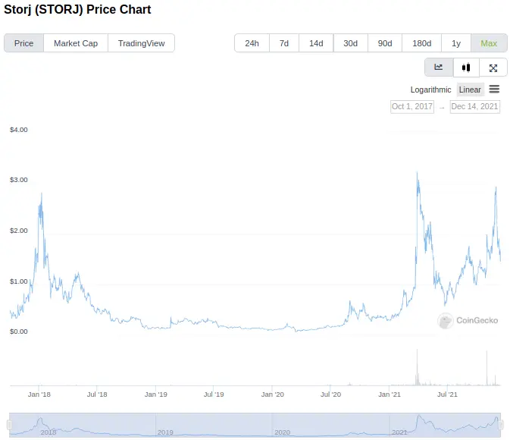Click the $1.00 axis label
510x440 pixels.
coord(18,281)
